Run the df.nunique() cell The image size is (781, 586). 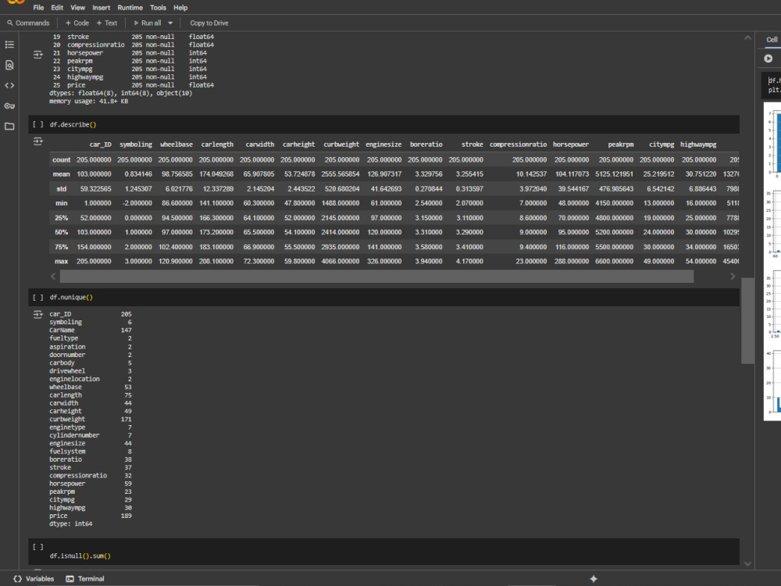click(x=37, y=298)
